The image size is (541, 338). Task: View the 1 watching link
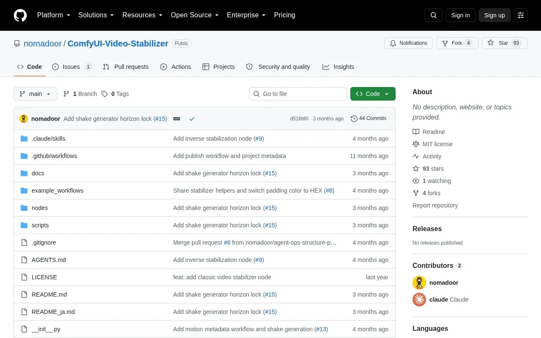432,181
